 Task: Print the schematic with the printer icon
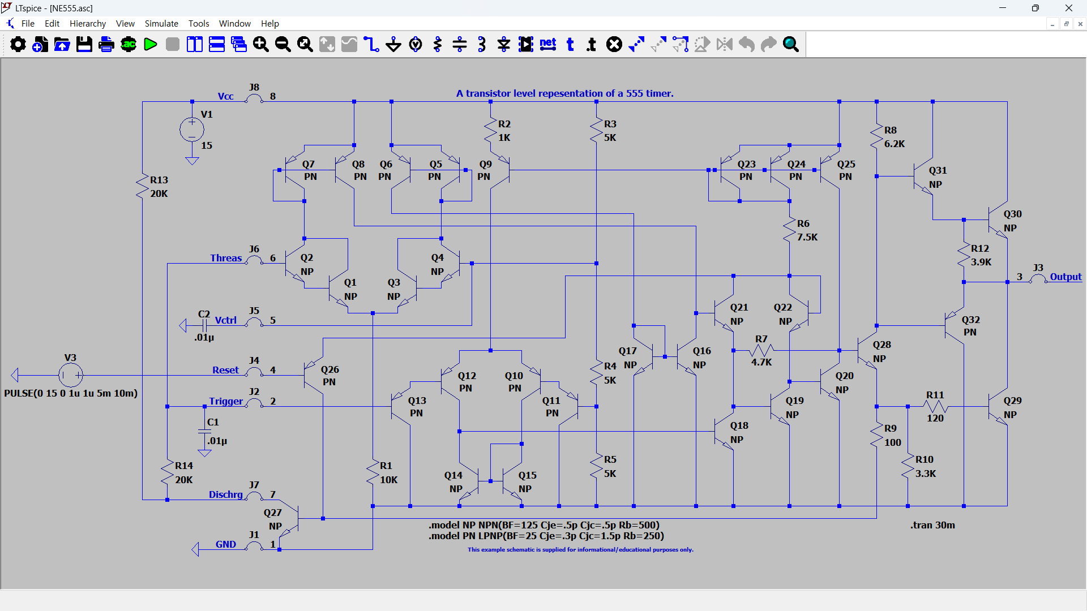click(x=106, y=44)
